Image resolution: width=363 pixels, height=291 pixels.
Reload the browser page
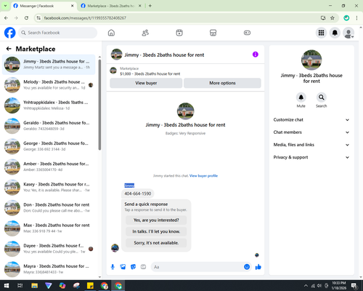coord(26,18)
